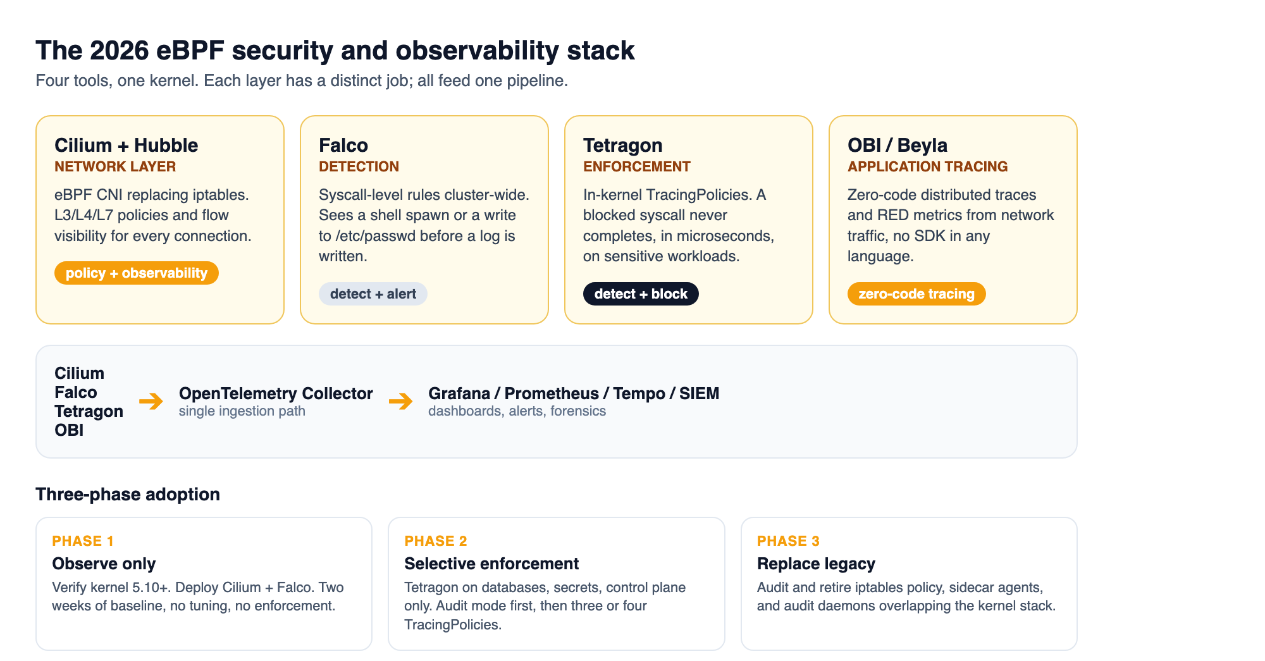
Task: Click the 'eBPF CNI replacing iptables' description
Action: 153,215
